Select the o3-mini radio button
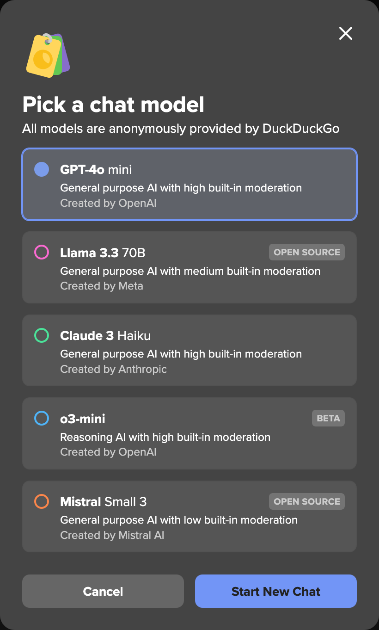The image size is (379, 630). point(41,418)
